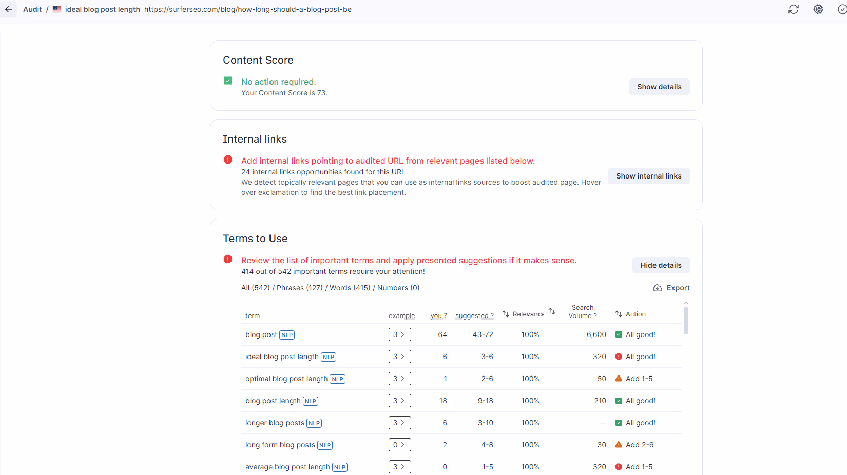Click Hide details button in Terms to Use
This screenshot has width=847, height=475.
(661, 265)
